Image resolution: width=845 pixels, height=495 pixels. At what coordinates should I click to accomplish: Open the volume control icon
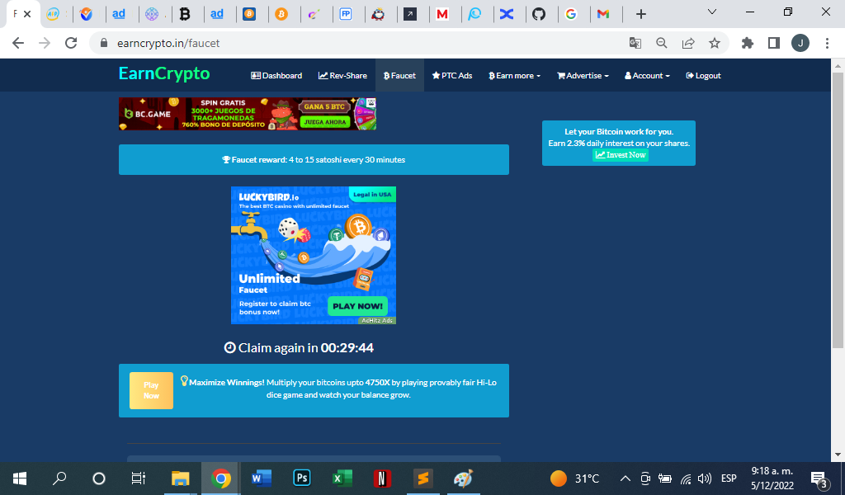point(705,478)
